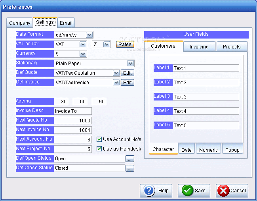The image size is (257, 201).
Task: Select the Character field type tab
Action: click(x=163, y=149)
